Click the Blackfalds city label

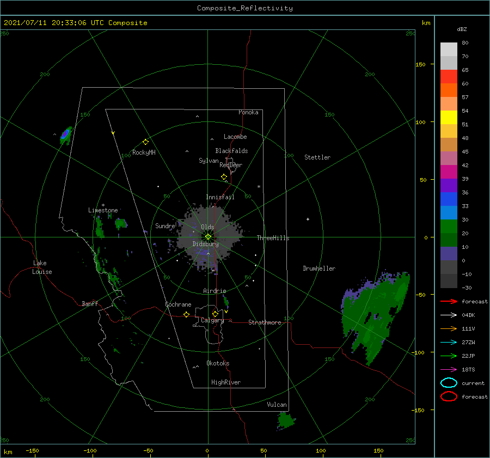(231, 151)
